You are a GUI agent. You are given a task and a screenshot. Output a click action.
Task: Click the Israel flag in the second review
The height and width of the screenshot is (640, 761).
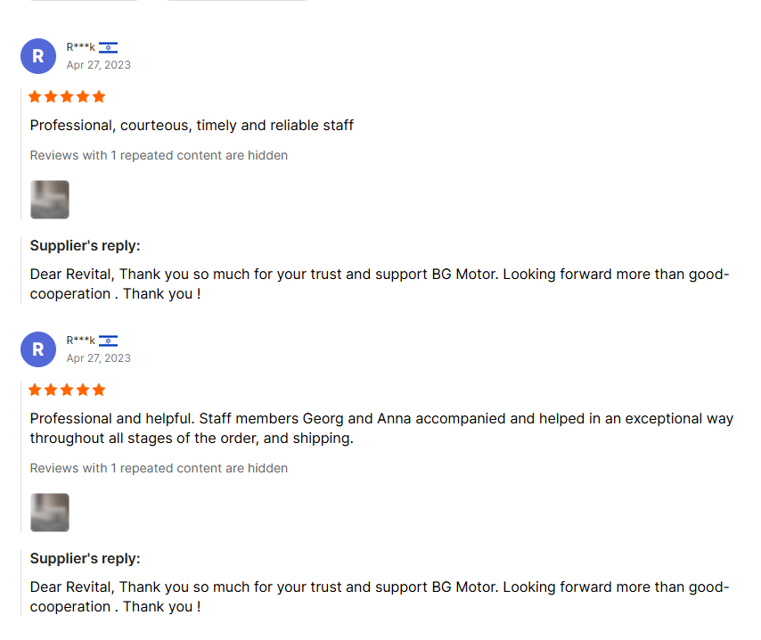pos(108,341)
